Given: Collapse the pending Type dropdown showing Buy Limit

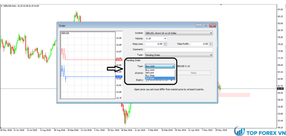Looking at the screenshot, I should click(160, 66).
